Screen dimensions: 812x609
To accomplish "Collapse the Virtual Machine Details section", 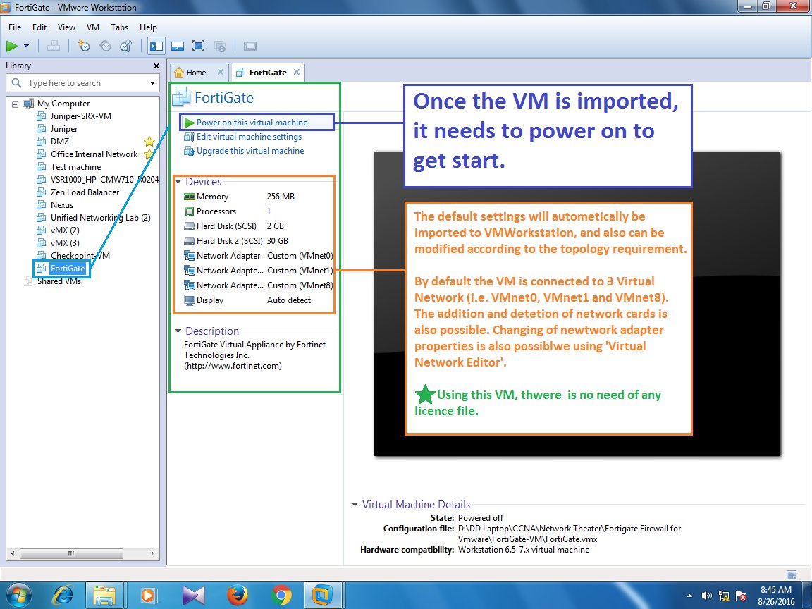I will point(355,505).
